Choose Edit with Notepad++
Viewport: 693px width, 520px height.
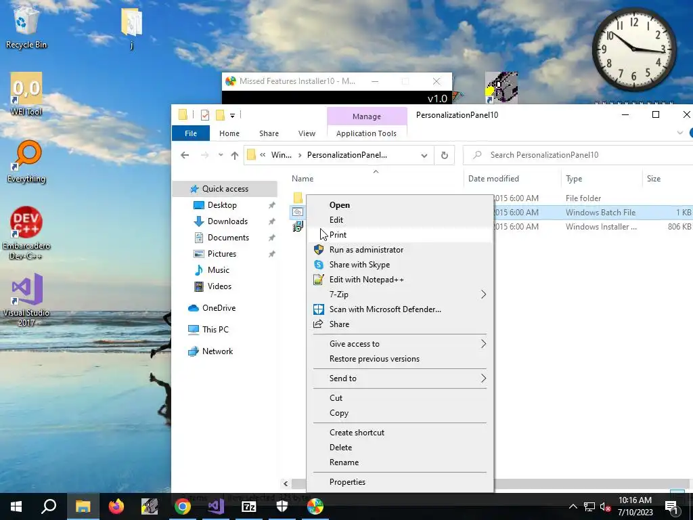tap(400, 280)
